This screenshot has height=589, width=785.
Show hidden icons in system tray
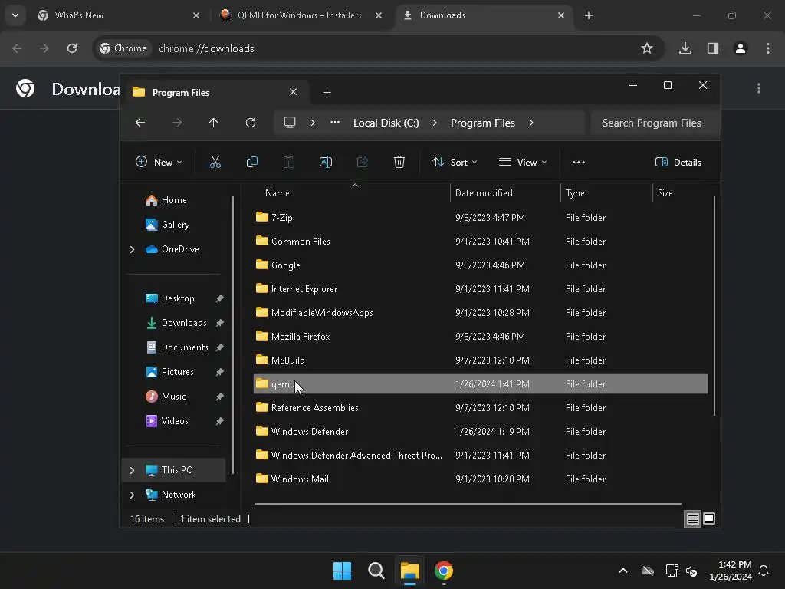622,571
